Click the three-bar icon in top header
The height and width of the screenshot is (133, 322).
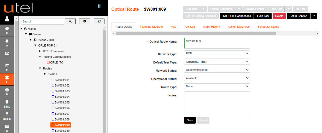(x=100, y=6)
